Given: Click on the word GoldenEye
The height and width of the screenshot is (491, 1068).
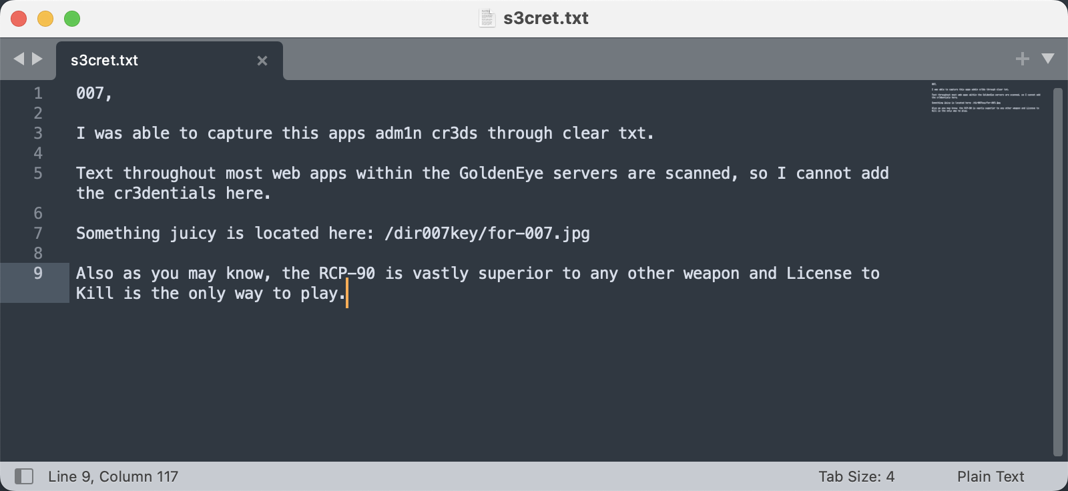Looking at the screenshot, I should coord(501,173).
